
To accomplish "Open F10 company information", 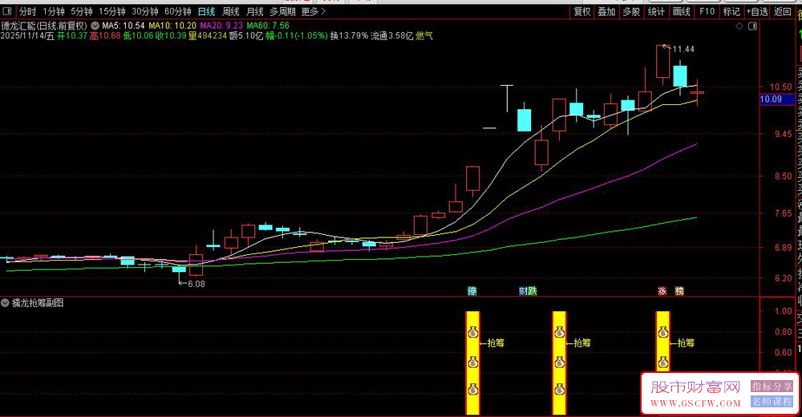I will [x=707, y=11].
